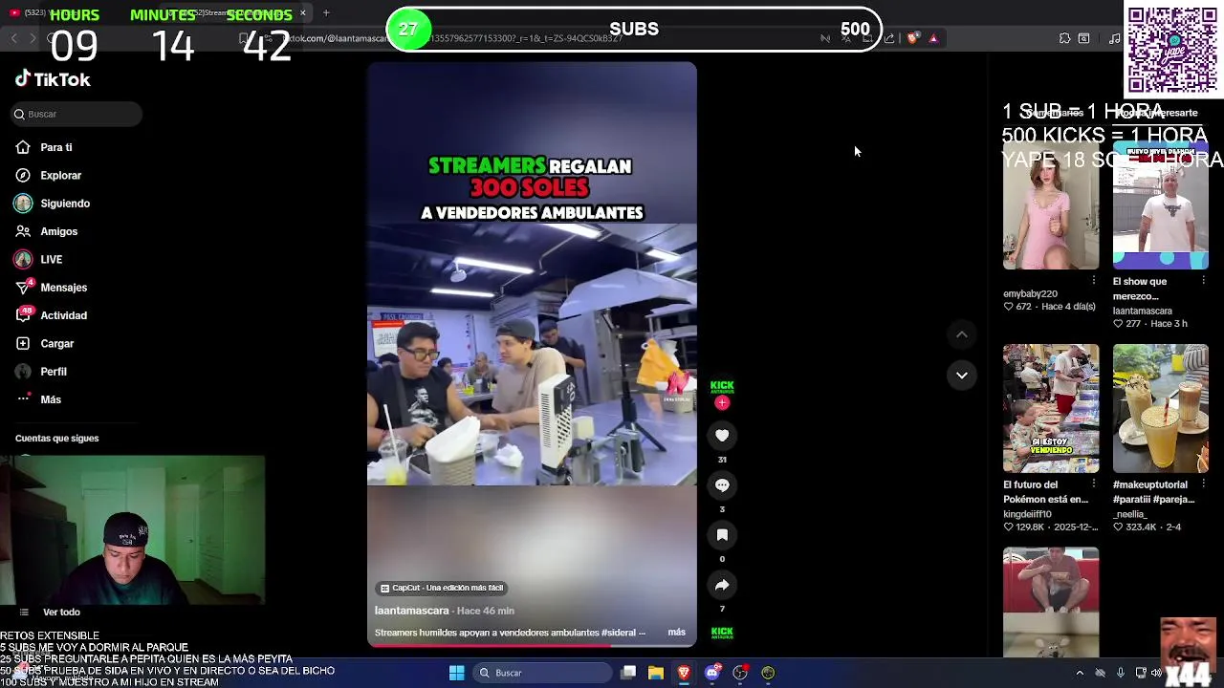Show hidden system tray icons chevron

click(1080, 673)
